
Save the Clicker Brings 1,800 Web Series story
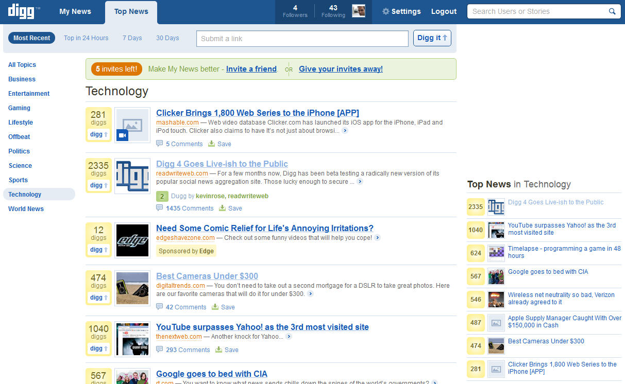tap(220, 144)
